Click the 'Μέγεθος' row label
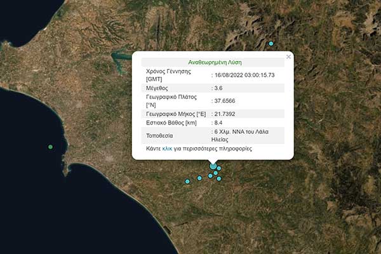The height and width of the screenshot is (254, 381). click(159, 88)
